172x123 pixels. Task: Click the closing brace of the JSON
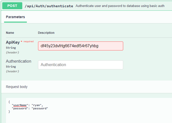[x=9, y=112]
